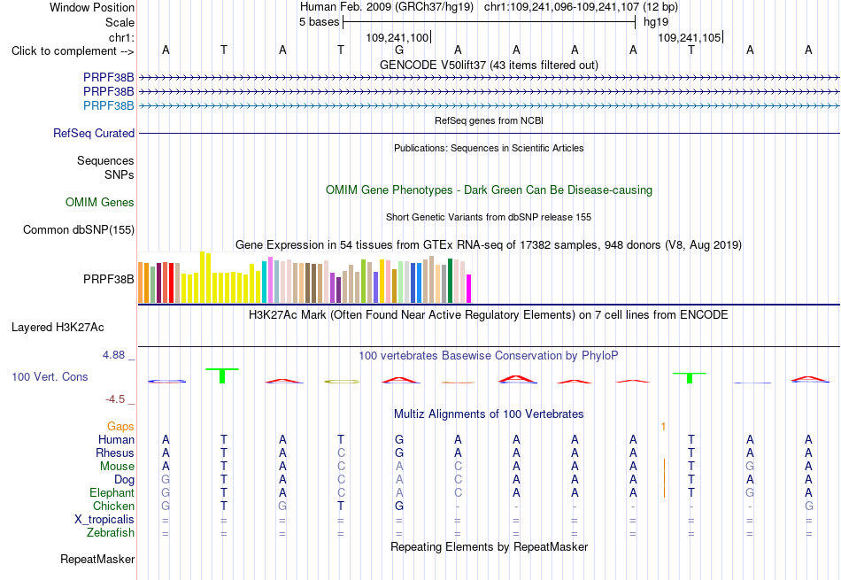Open 'Multiz Alignments of 100 Vertebrates' title
841x580 pixels.
tap(489, 414)
